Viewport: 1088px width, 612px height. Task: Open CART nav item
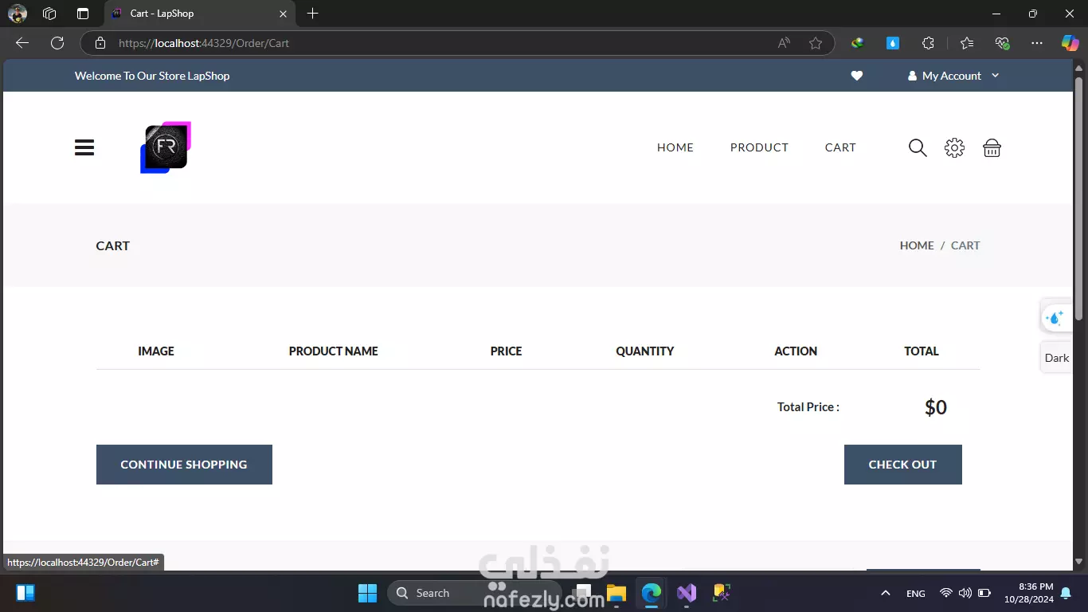[840, 147]
